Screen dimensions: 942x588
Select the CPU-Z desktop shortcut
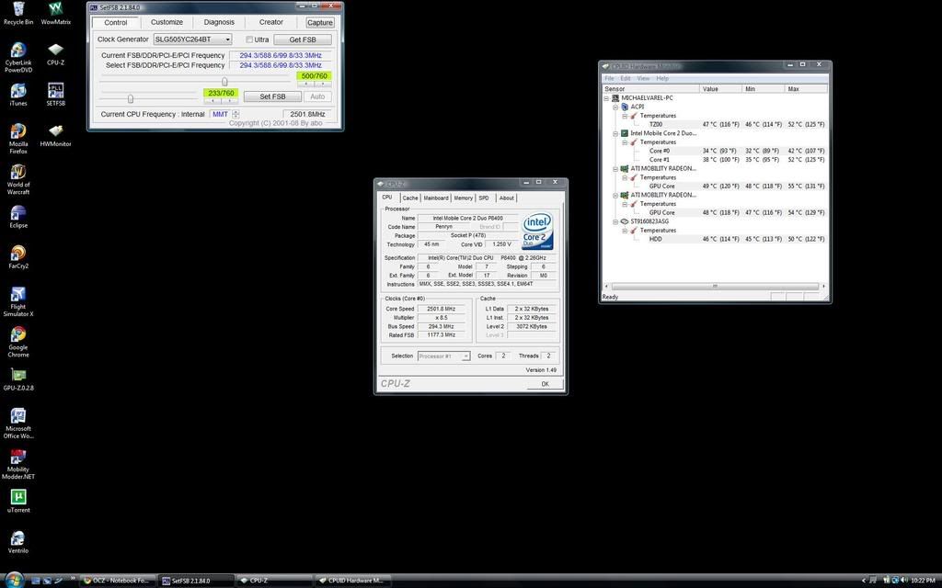click(55, 52)
